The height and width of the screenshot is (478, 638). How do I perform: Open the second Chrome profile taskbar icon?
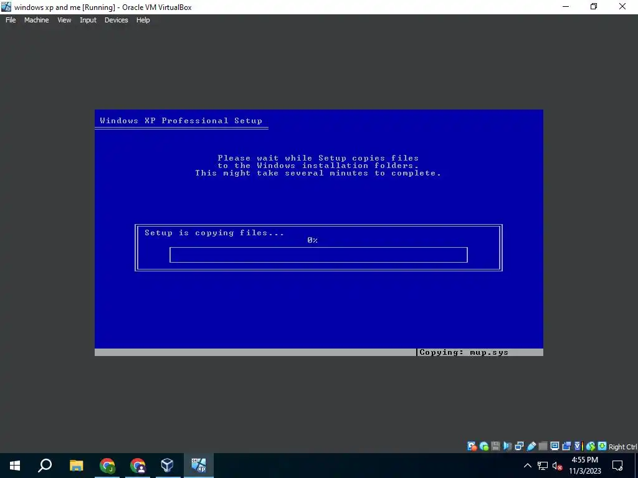point(138,466)
